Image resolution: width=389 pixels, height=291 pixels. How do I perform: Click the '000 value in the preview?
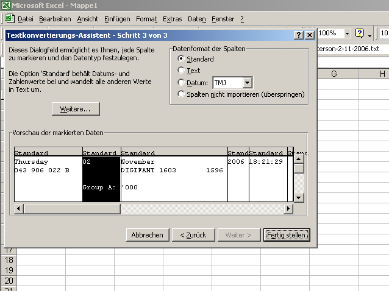[x=129, y=188]
